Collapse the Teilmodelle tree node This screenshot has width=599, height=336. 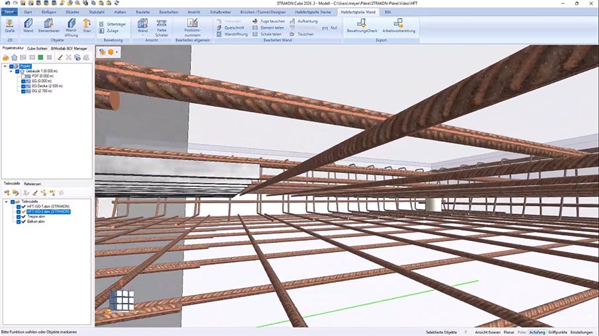pyautogui.click(x=5, y=201)
